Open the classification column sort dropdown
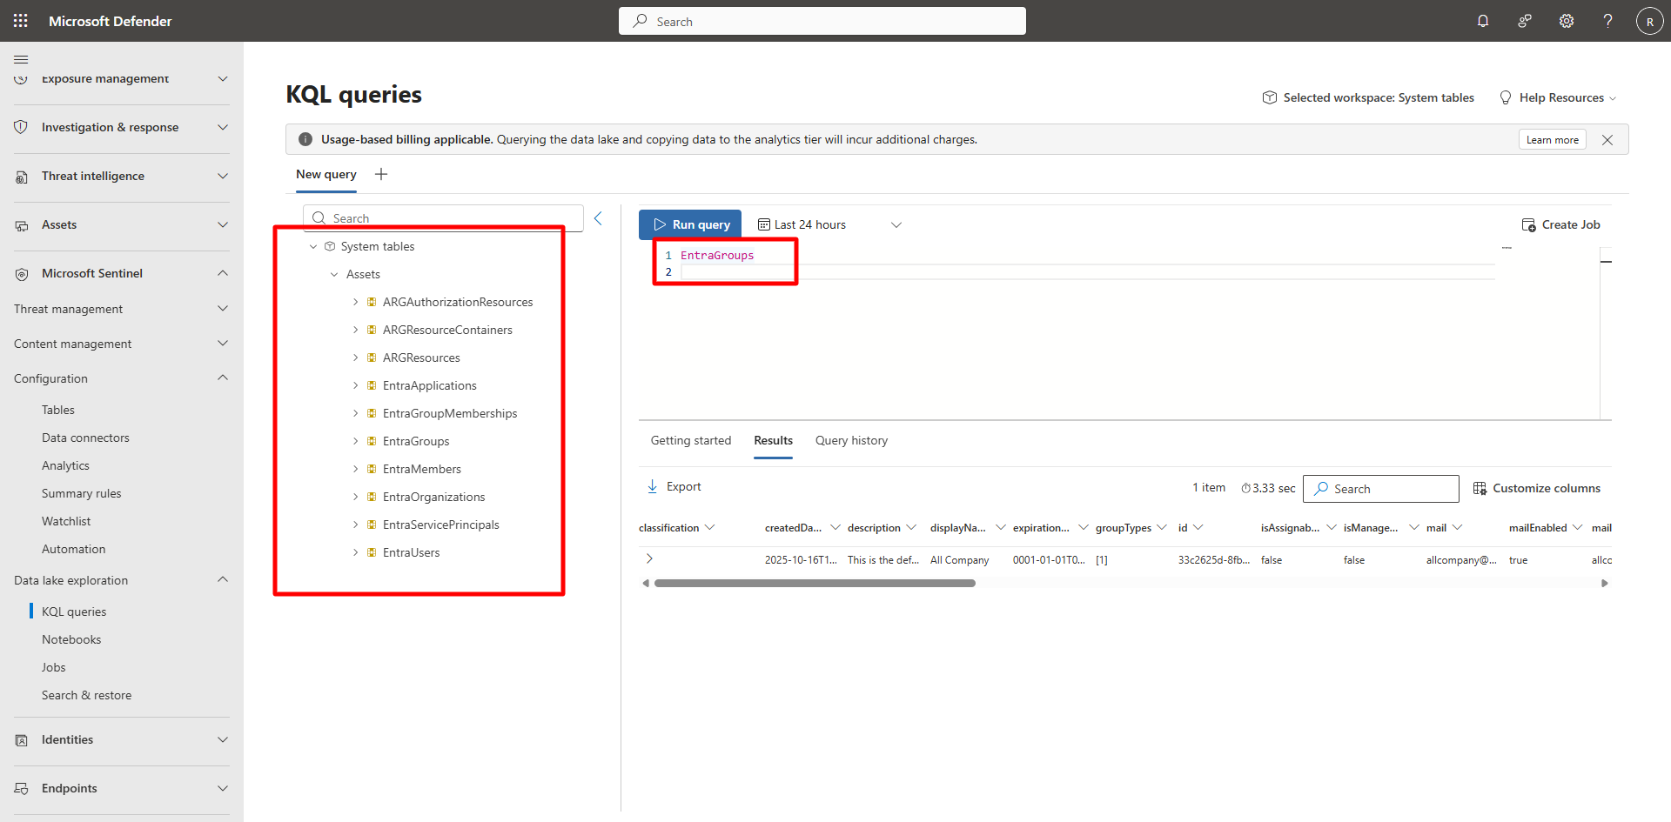This screenshot has height=822, width=1671. pos(710,527)
